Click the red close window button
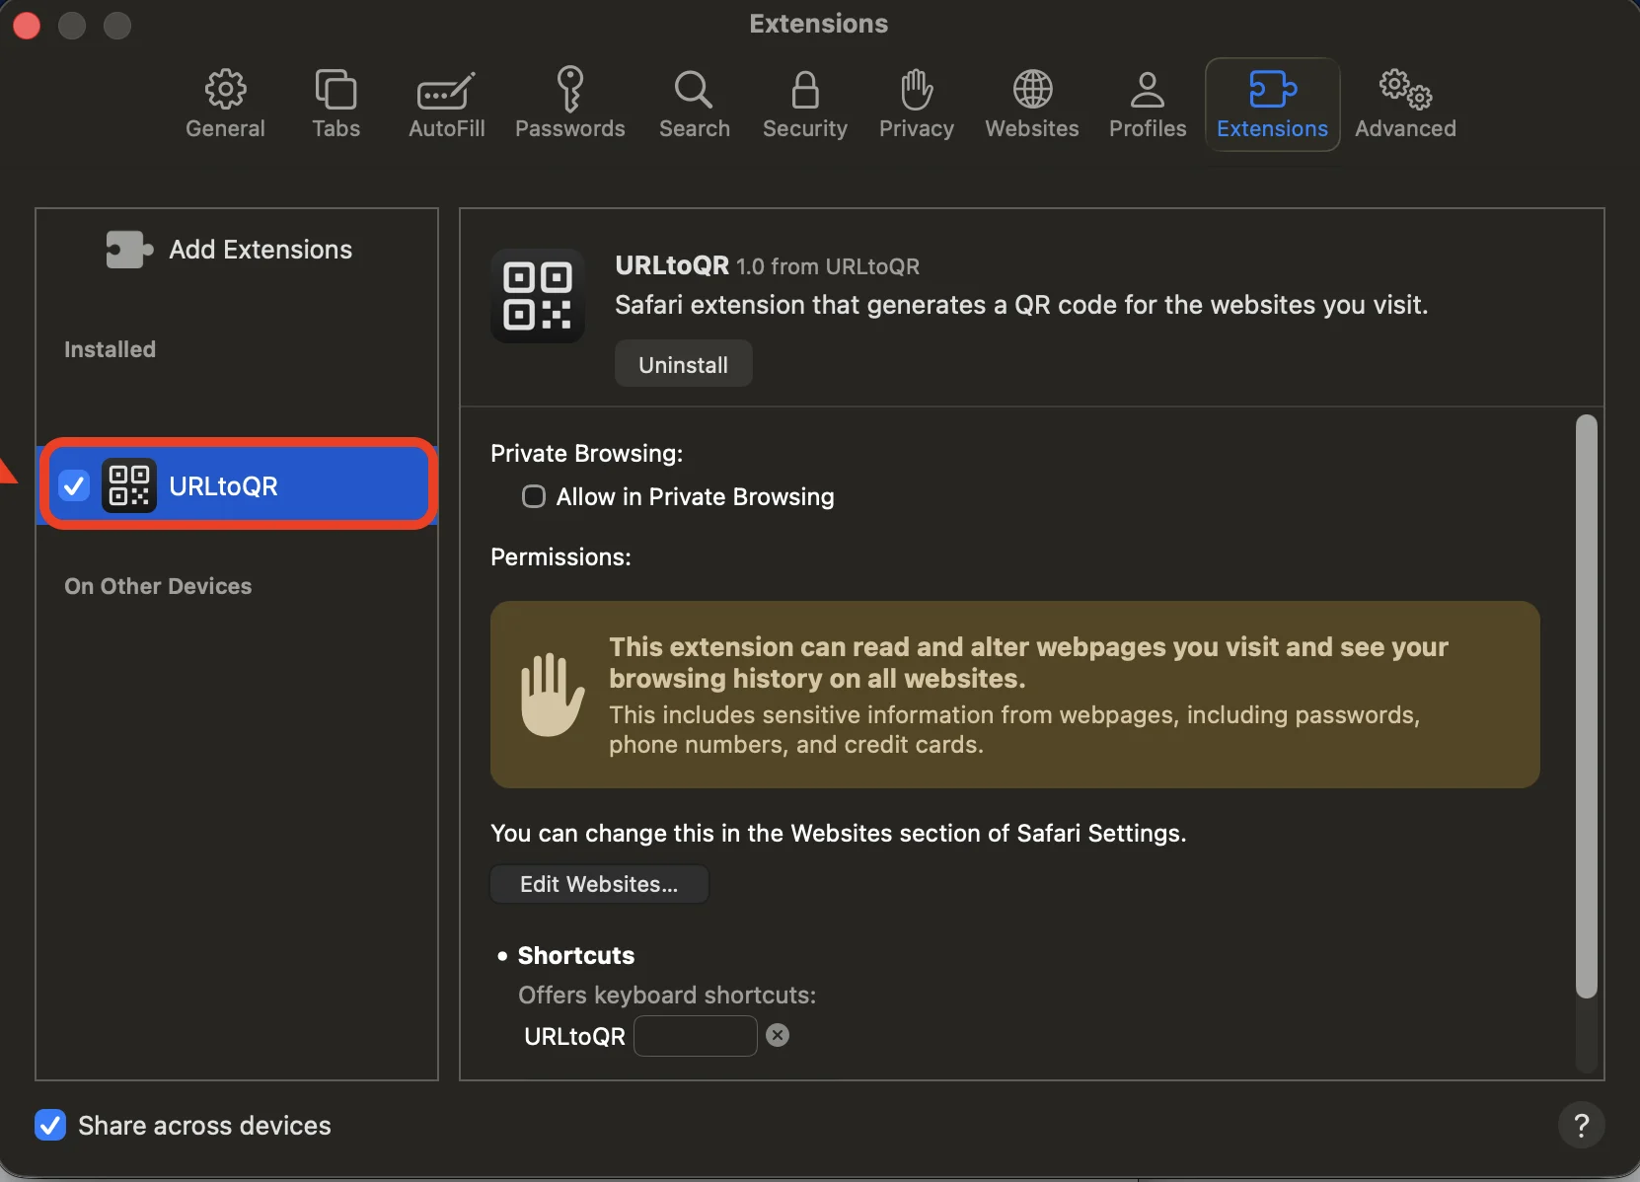Image resolution: width=1640 pixels, height=1182 pixels. point(27,26)
